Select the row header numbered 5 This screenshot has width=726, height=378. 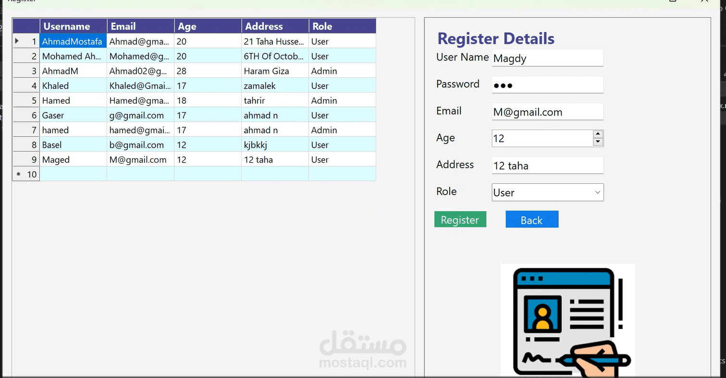pos(26,101)
